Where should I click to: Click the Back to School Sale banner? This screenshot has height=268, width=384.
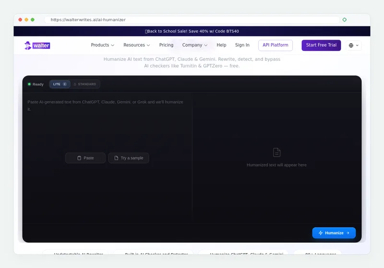click(192, 31)
